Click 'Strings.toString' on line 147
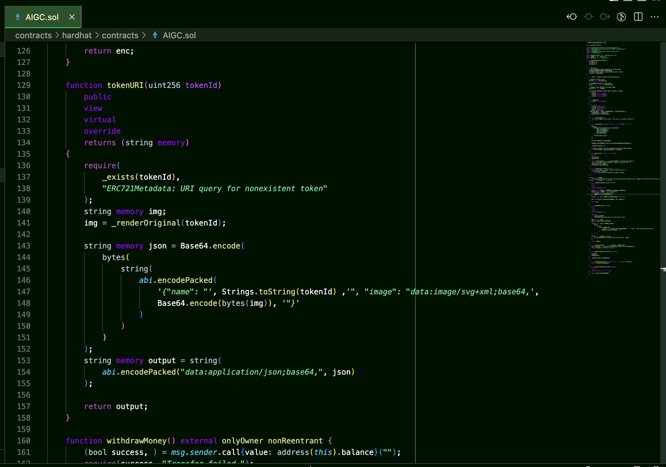The height and width of the screenshot is (467, 666). pos(259,292)
